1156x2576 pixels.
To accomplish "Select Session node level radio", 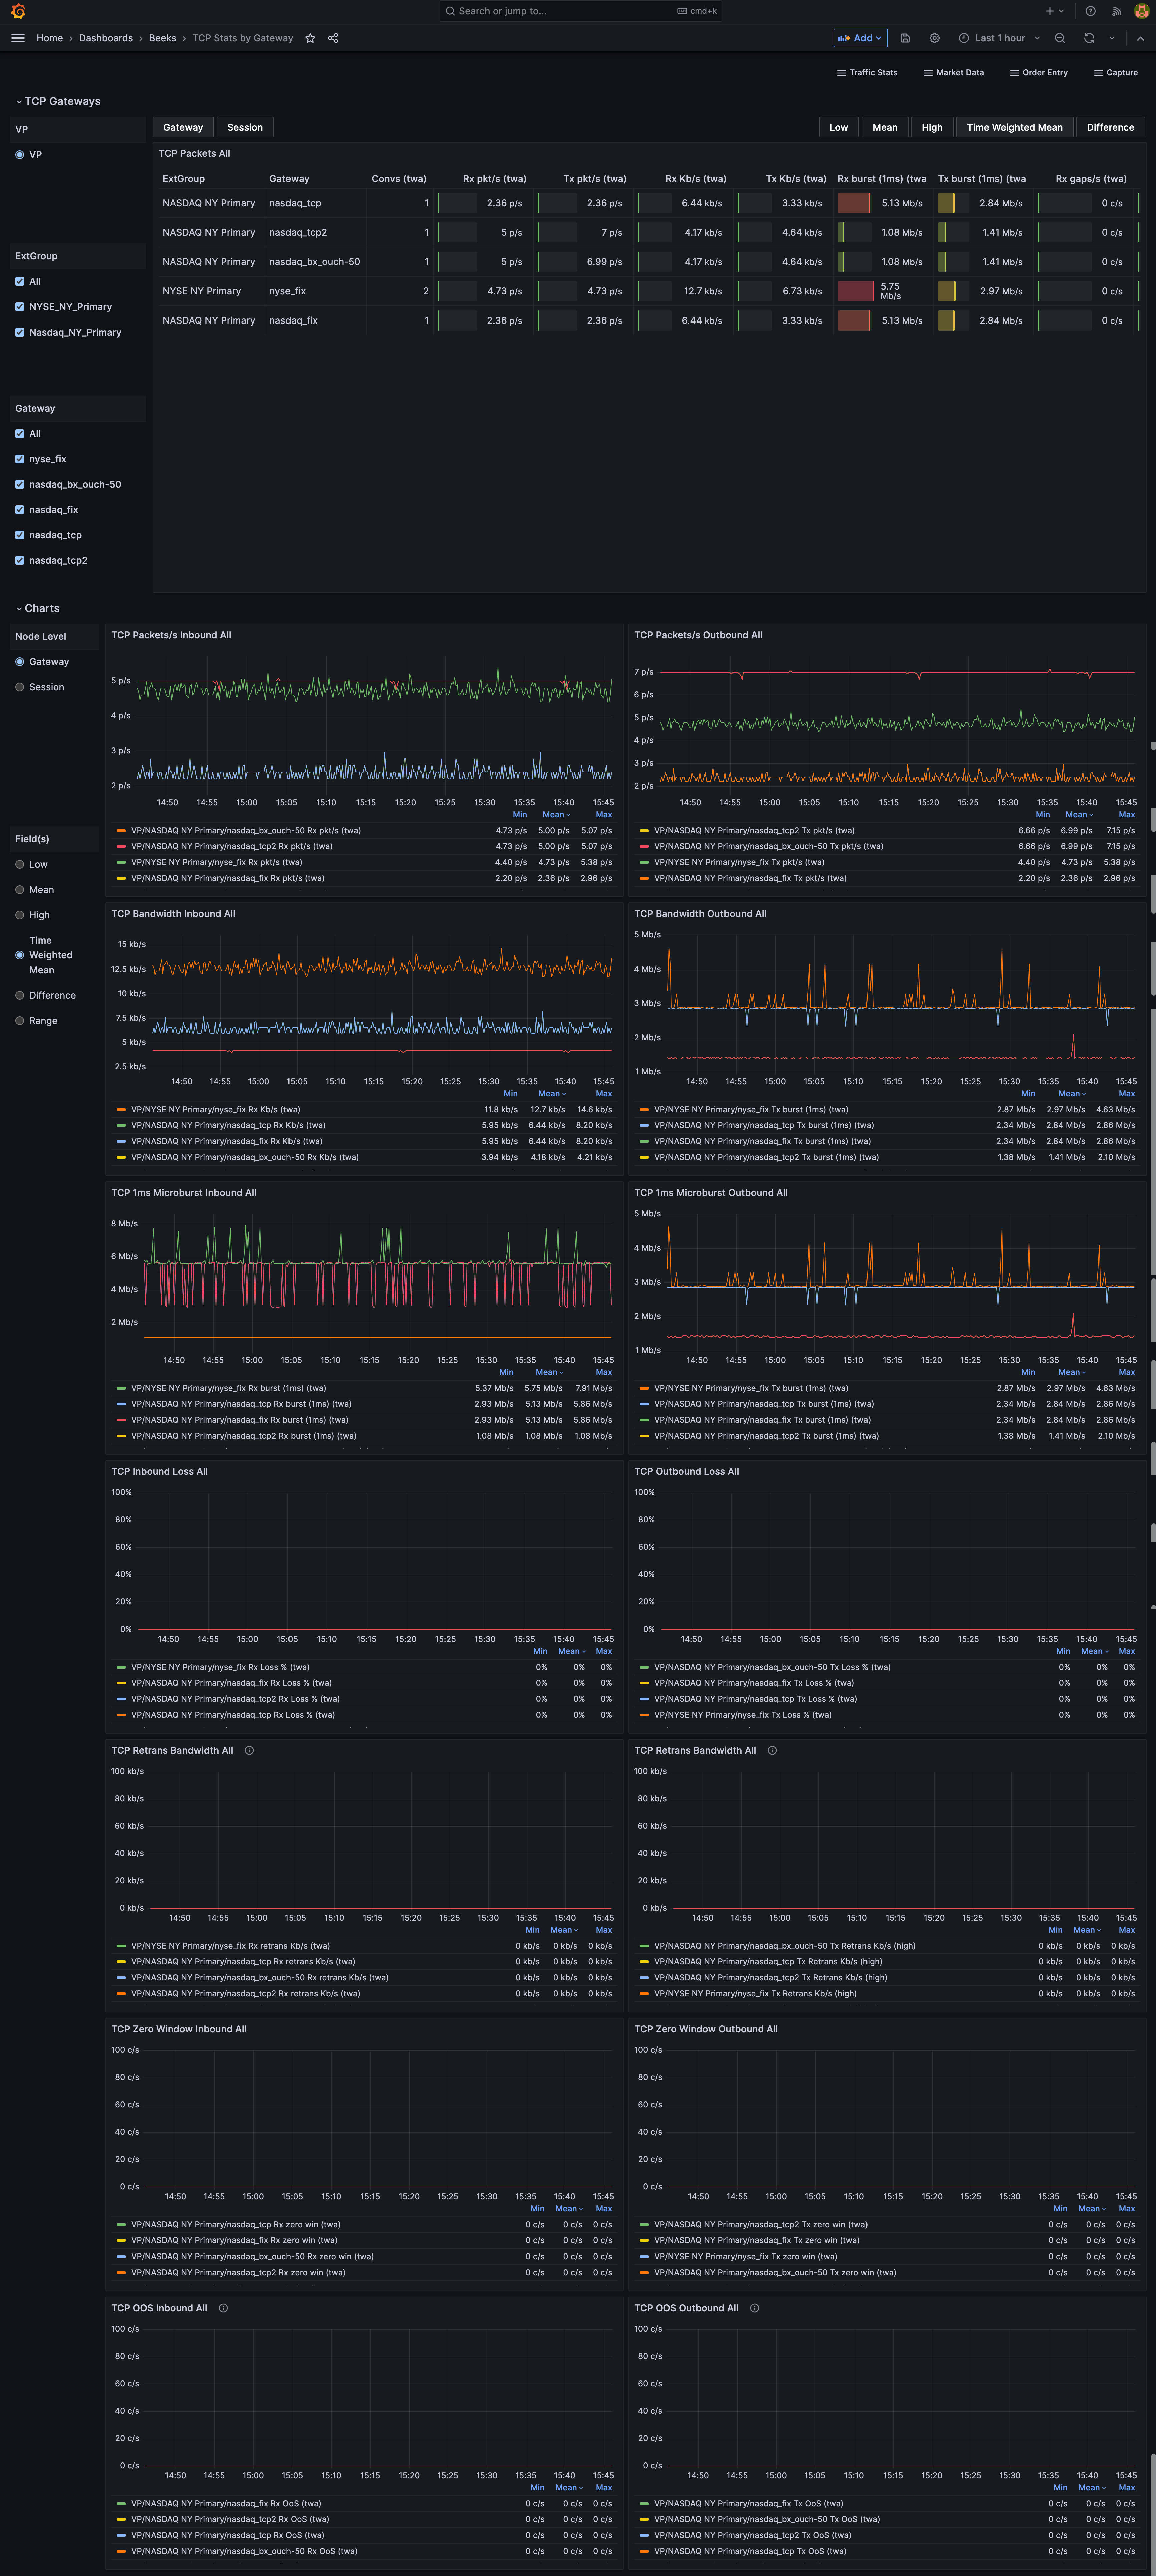I will point(20,687).
